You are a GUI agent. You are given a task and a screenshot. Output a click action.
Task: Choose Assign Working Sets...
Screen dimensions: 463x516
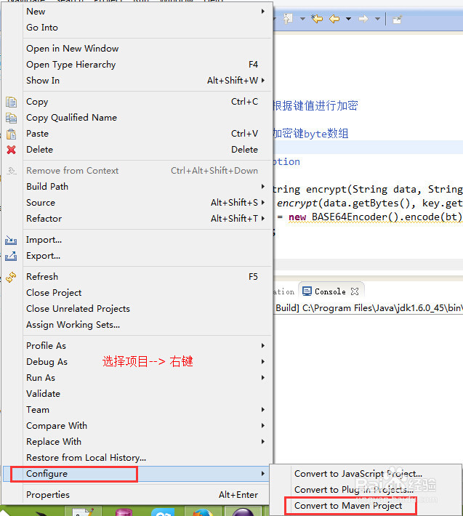(137, 325)
